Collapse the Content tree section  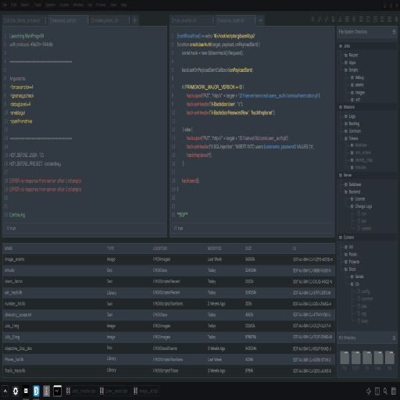point(341,237)
